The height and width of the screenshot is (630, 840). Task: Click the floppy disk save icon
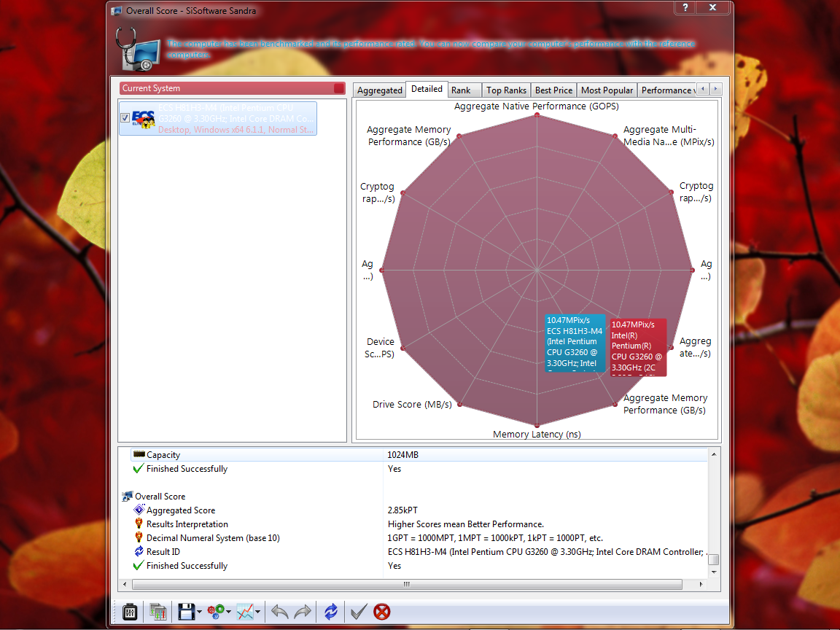tap(186, 611)
